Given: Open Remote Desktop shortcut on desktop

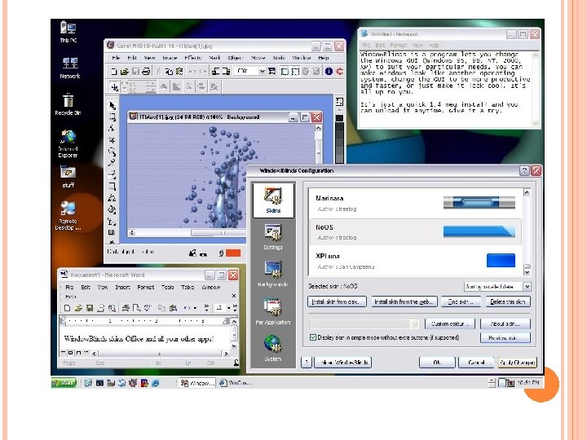Looking at the screenshot, I should pos(68,215).
